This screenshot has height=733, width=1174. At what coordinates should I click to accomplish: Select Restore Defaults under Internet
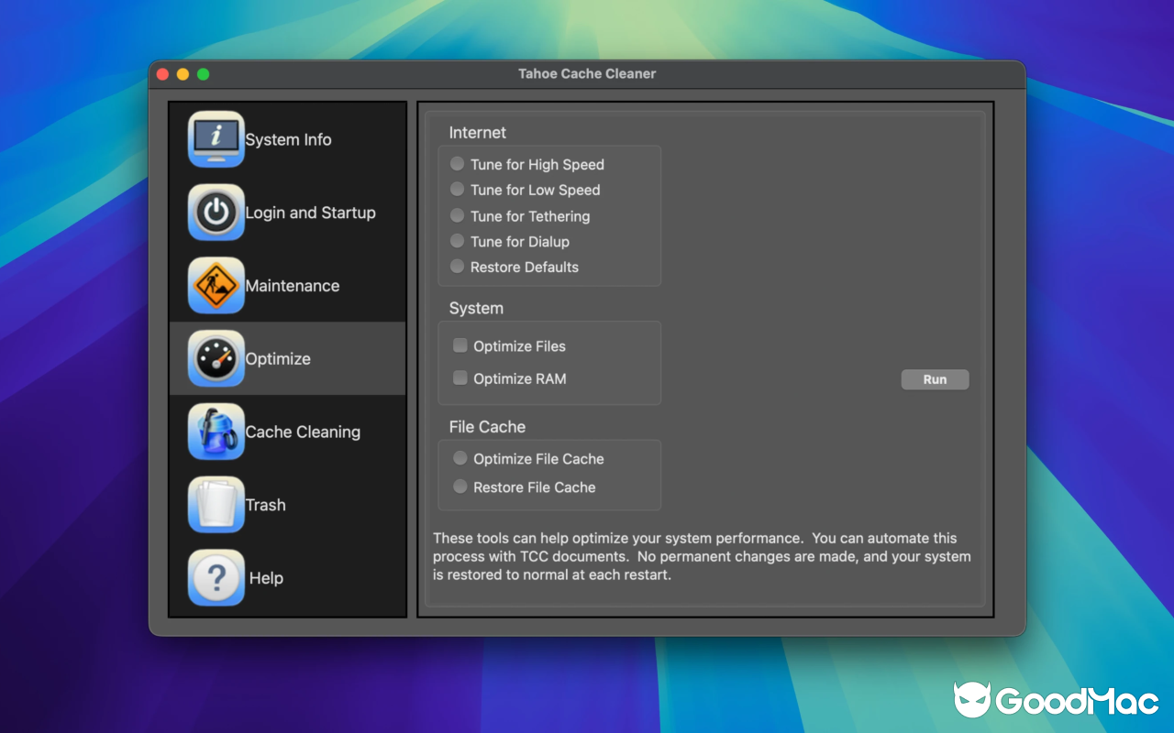point(457,267)
